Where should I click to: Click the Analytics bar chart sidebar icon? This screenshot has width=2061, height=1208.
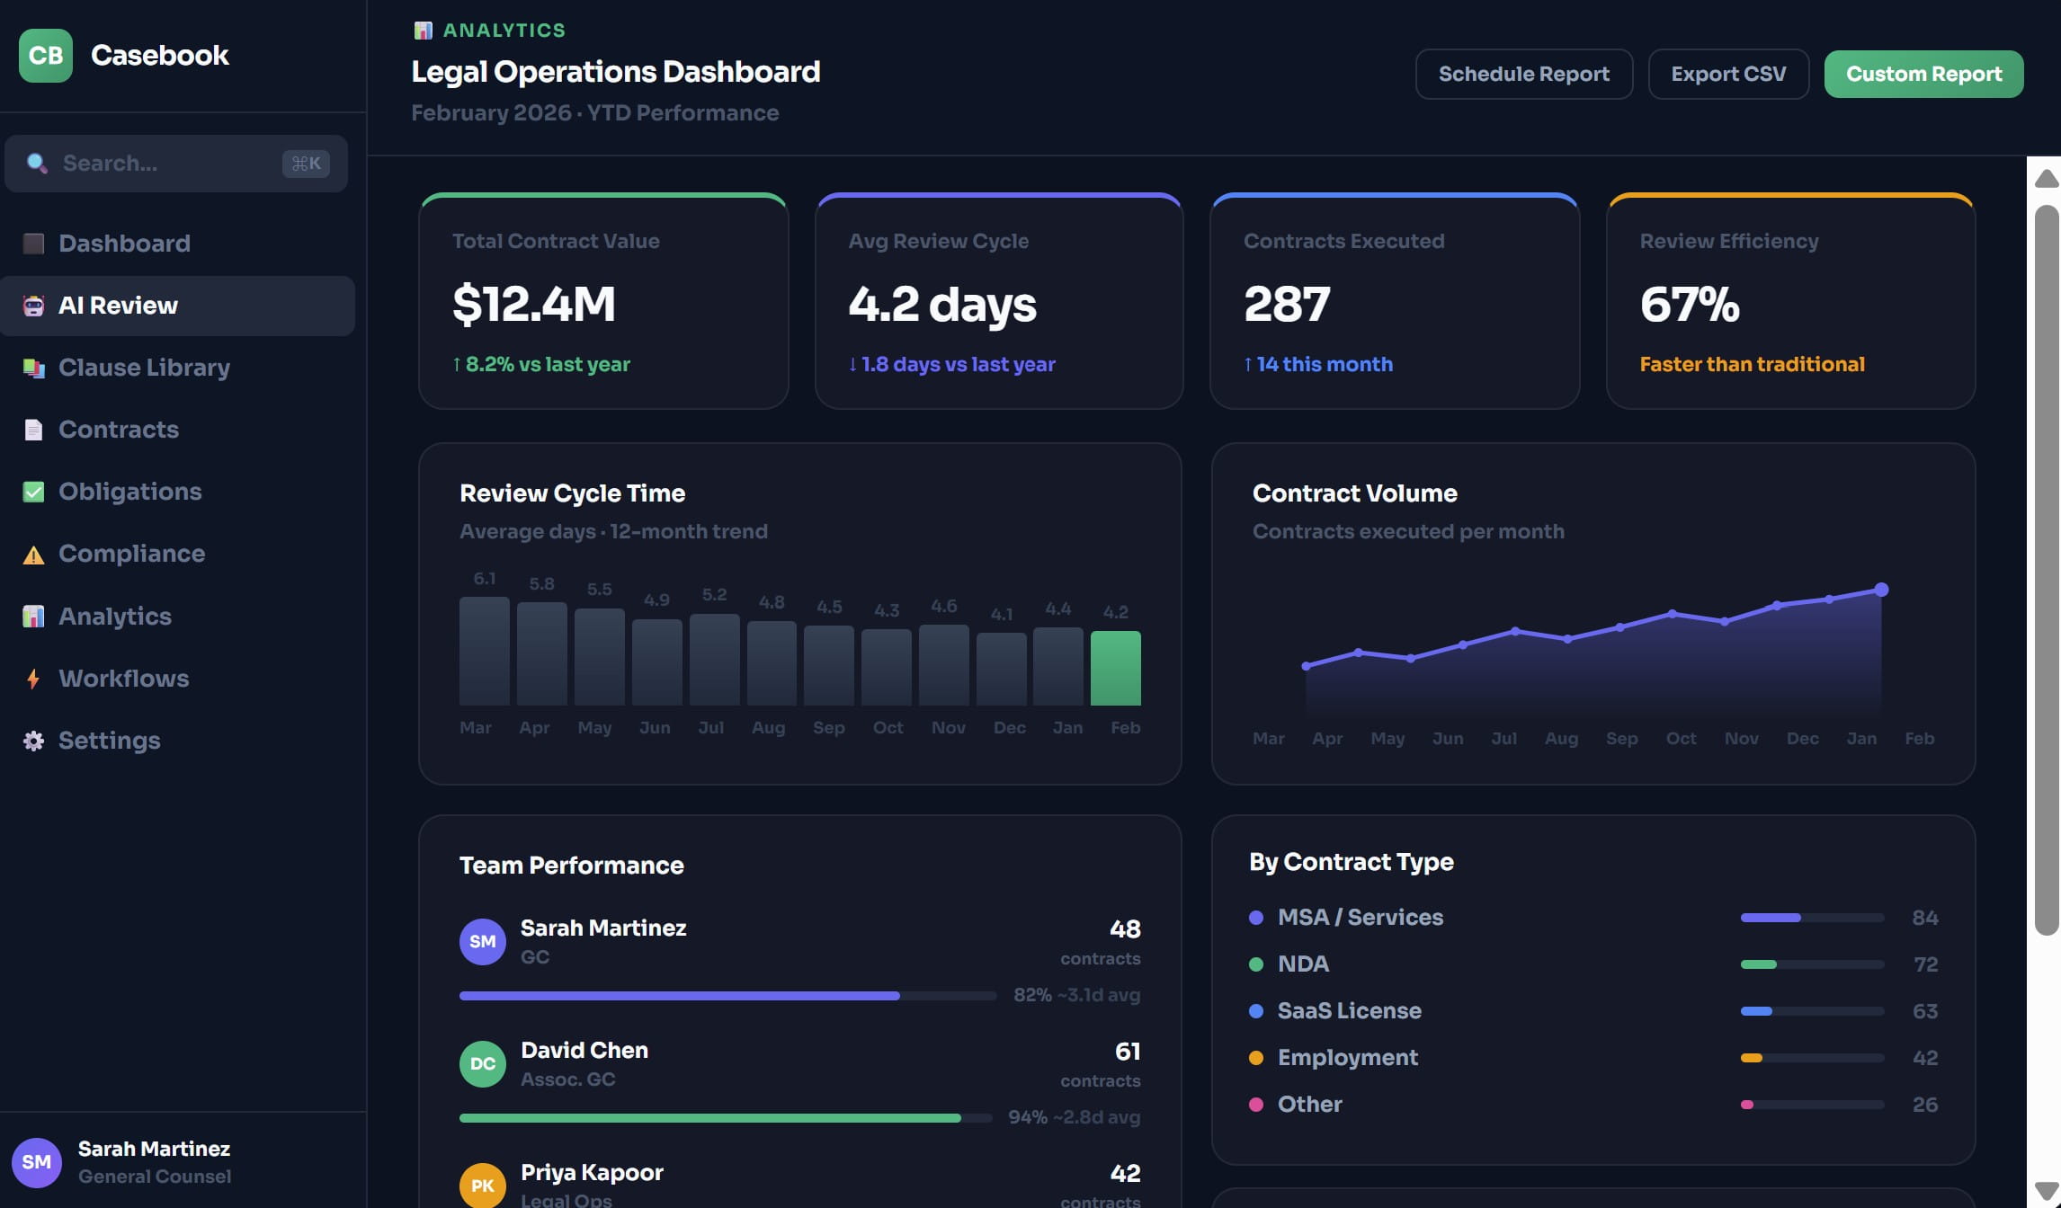coord(33,617)
